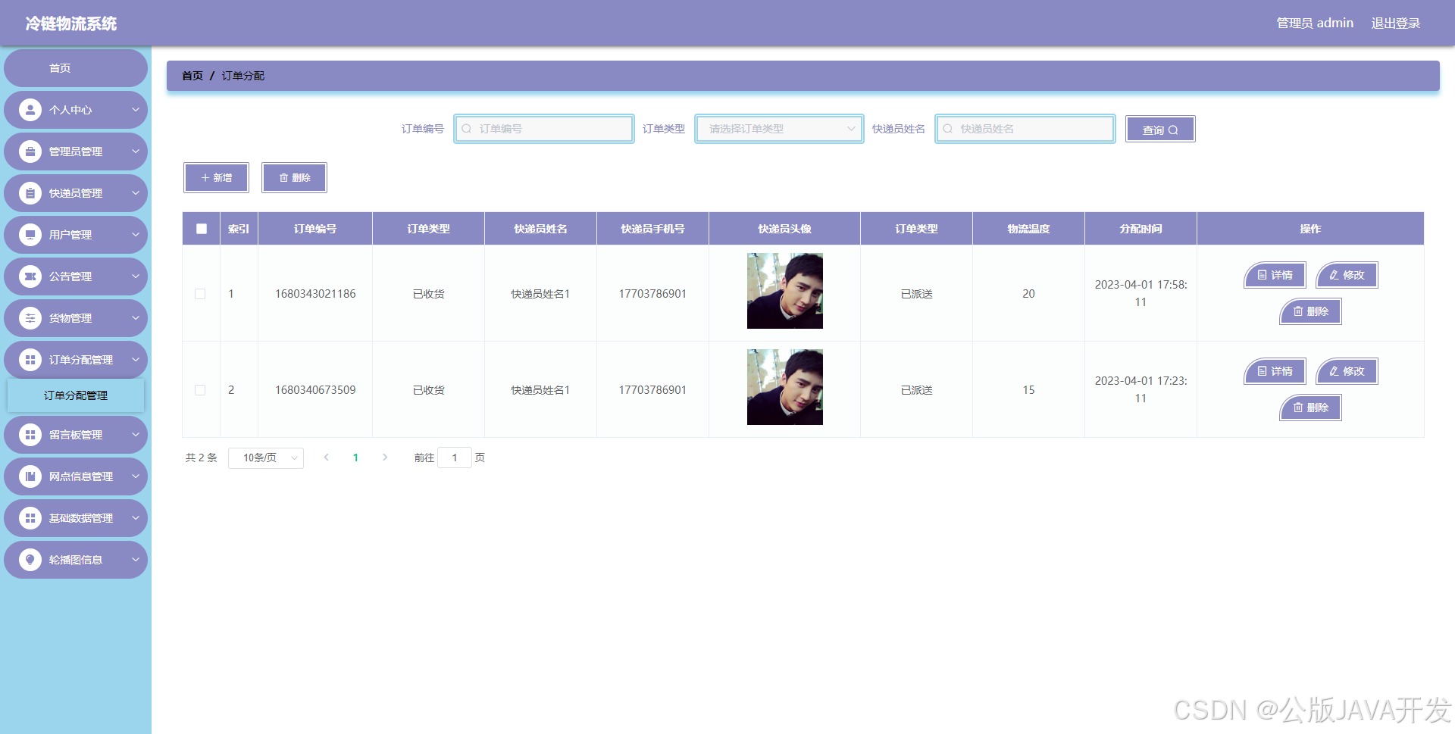The image size is (1455, 734).
Task: Expand 货物管理 menu chevron
Action: pyautogui.click(x=136, y=318)
